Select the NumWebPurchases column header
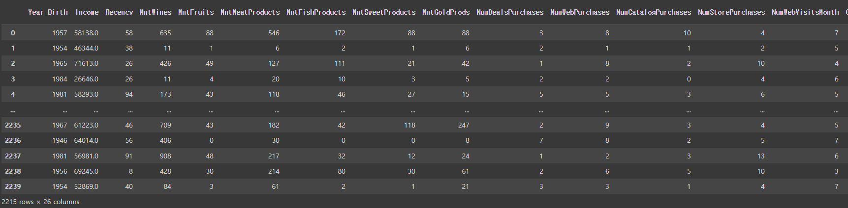The image size is (848, 208). 580,12
